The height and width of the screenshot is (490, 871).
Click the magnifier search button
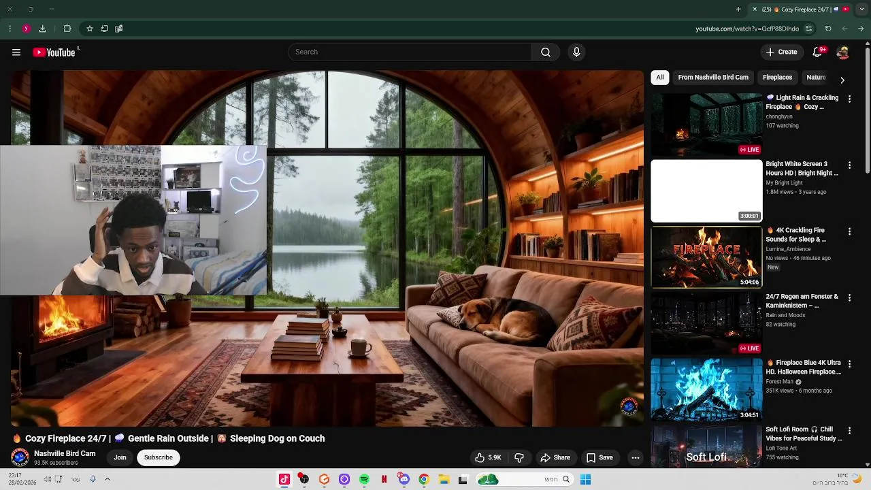(x=546, y=52)
